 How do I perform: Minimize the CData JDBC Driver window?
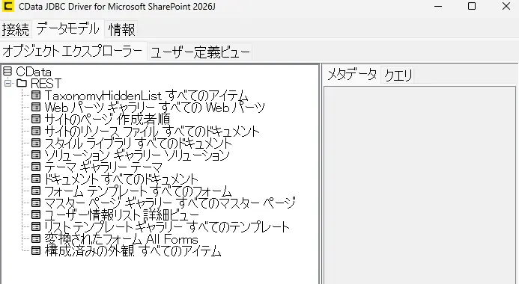(x=438, y=6)
